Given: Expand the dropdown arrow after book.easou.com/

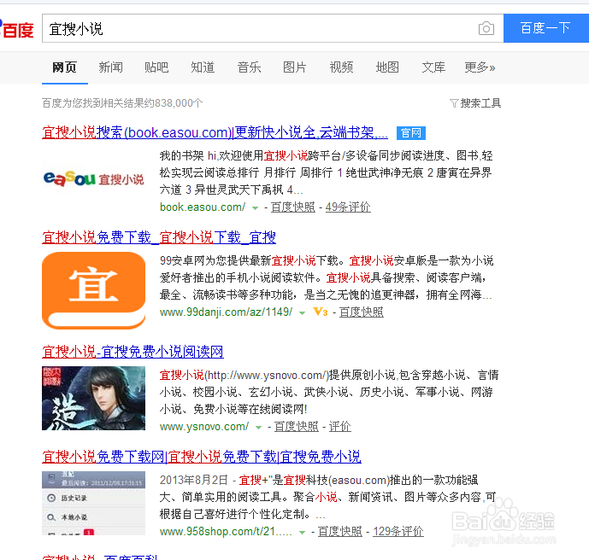Looking at the screenshot, I should pos(255,208).
